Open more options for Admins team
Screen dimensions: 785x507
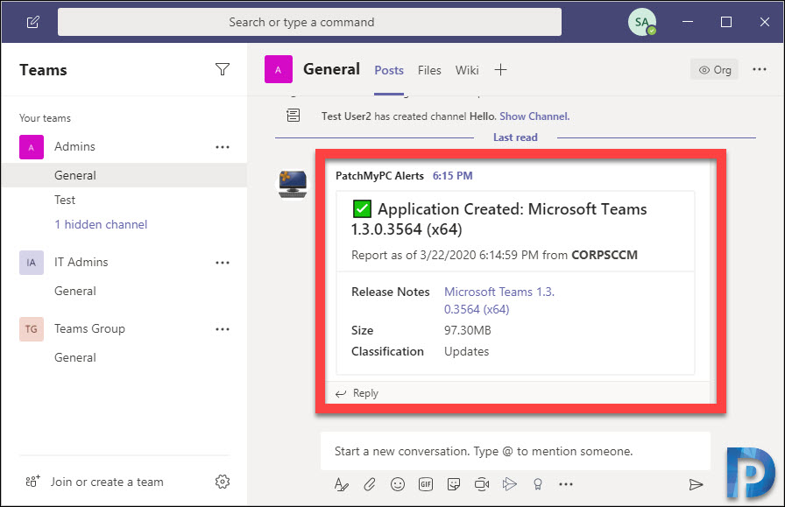click(223, 147)
